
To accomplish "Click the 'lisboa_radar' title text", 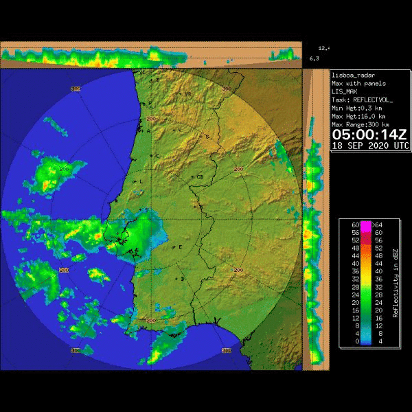I will click(x=353, y=76).
